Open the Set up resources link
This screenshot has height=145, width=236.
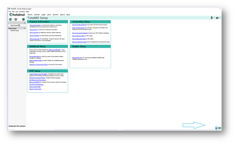[x=35, y=39]
